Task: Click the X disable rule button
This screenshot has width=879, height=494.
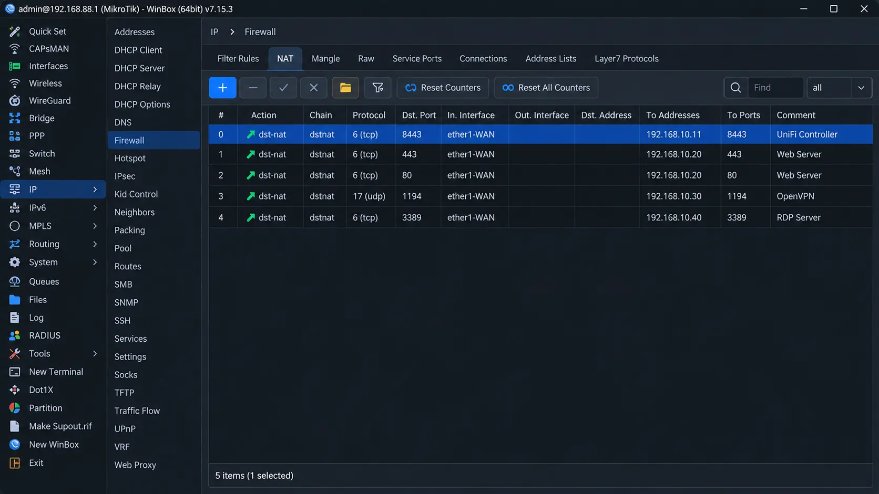Action: point(314,88)
